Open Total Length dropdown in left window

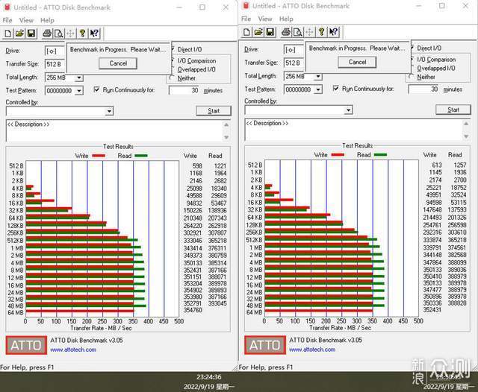[x=79, y=78]
